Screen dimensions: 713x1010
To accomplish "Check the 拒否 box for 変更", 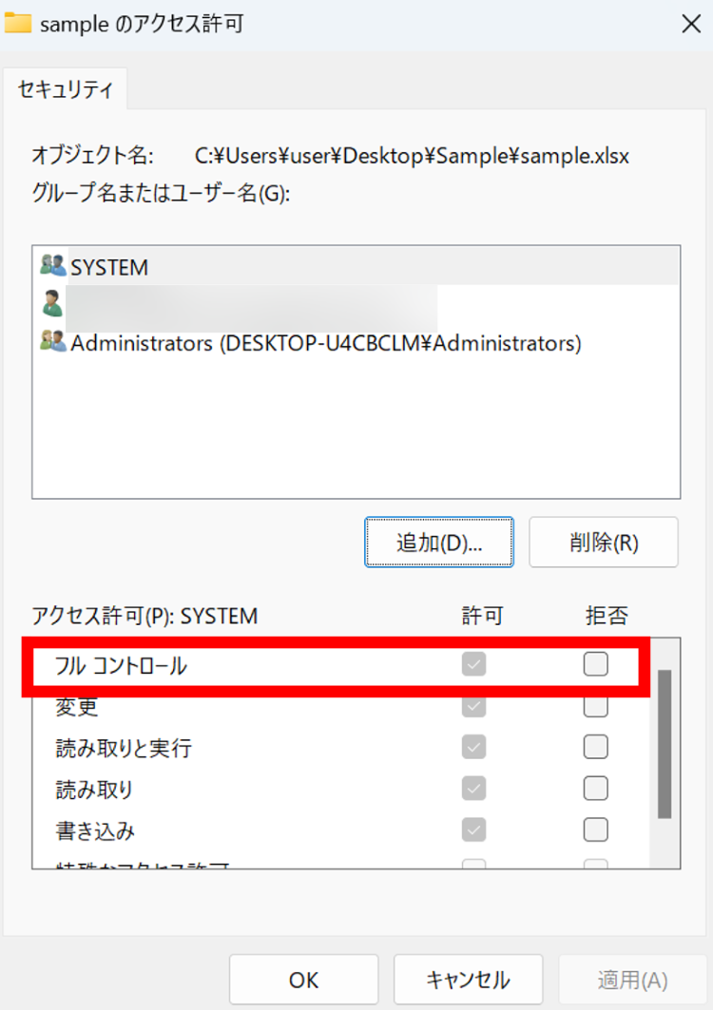I will pyautogui.click(x=596, y=706).
